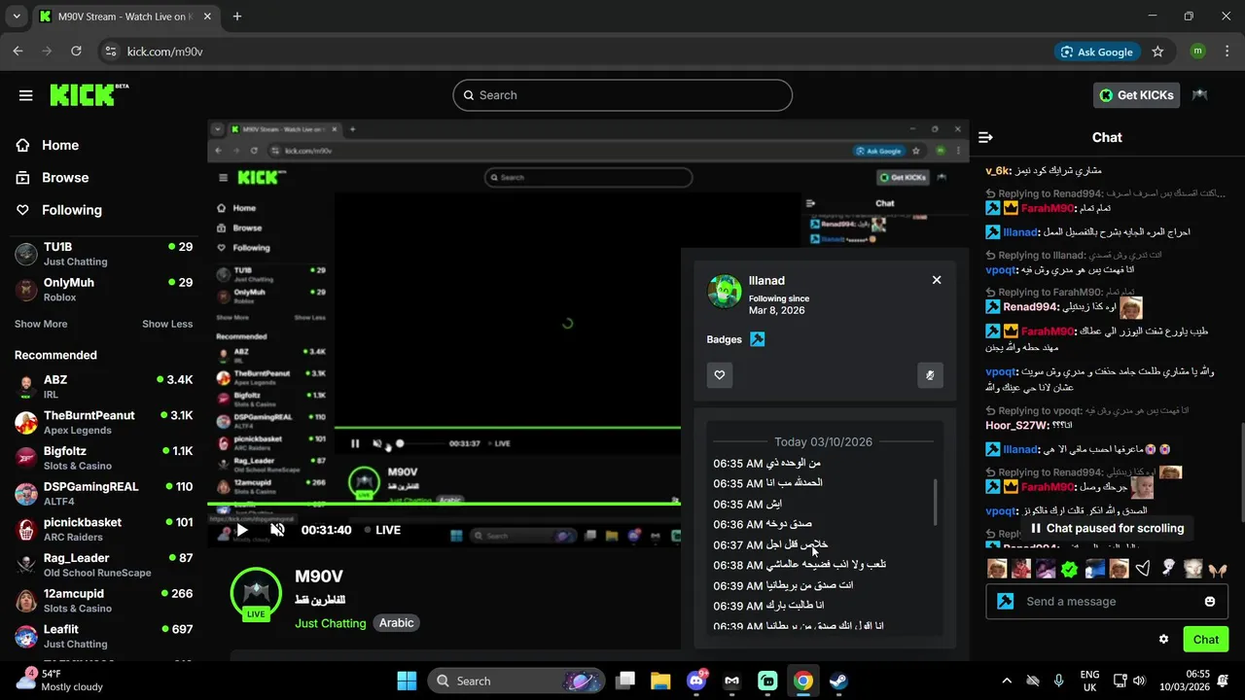Bookmark this page with star icon

click(x=1157, y=52)
